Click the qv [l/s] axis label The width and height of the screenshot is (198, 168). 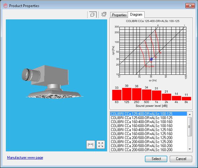coord(153,80)
